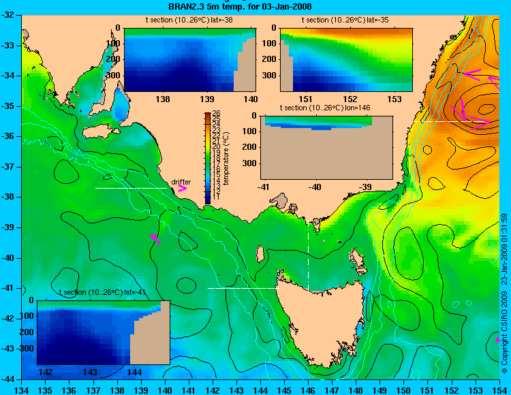The image size is (511, 395).
Task: Click the CSIRO copyright timestamp text
Action: [504, 293]
